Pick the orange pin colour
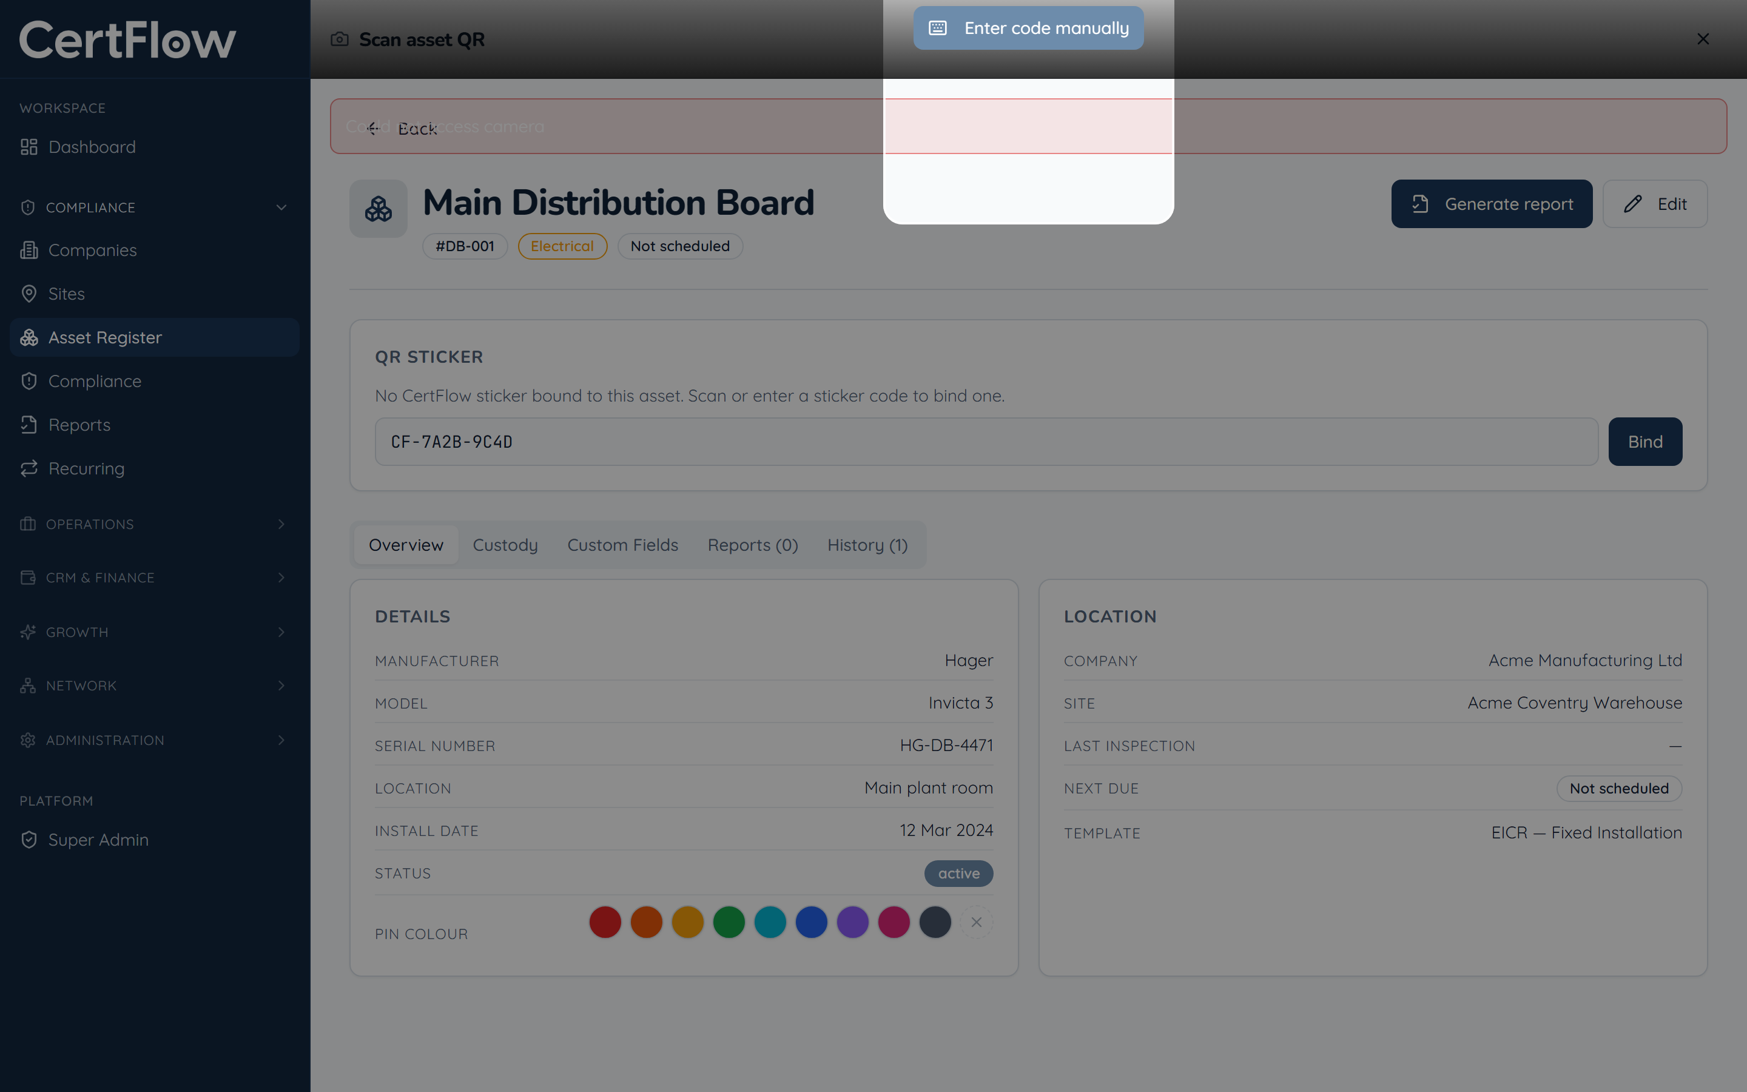This screenshot has width=1747, height=1092. click(646, 922)
